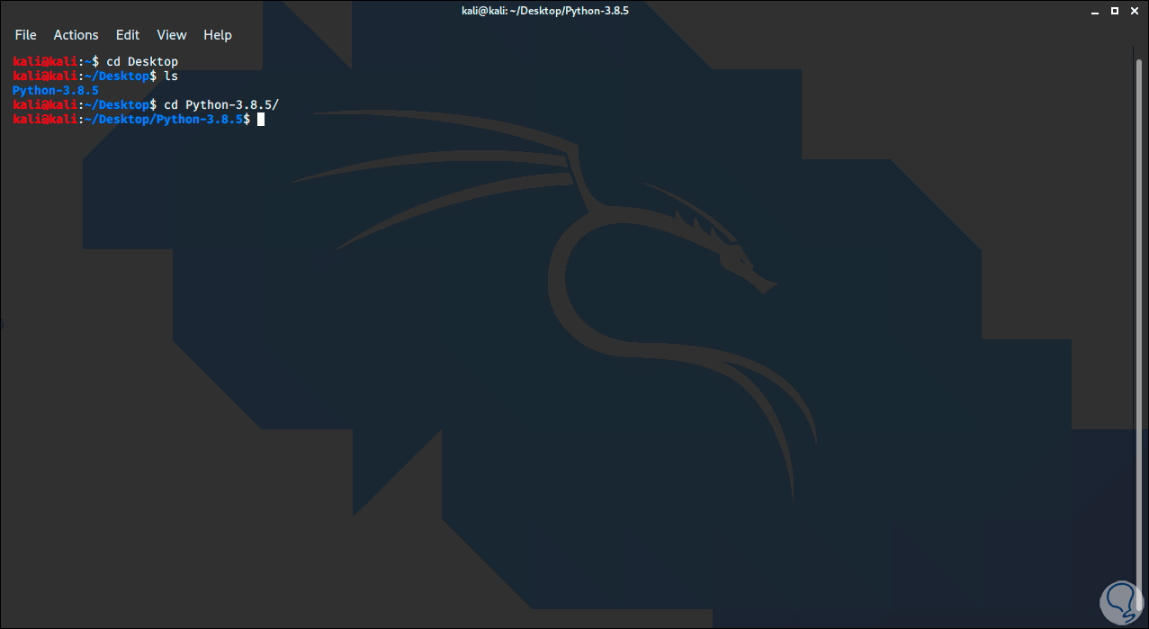1149x629 pixels.
Task: Click the 'ls' command text
Action: point(171,76)
